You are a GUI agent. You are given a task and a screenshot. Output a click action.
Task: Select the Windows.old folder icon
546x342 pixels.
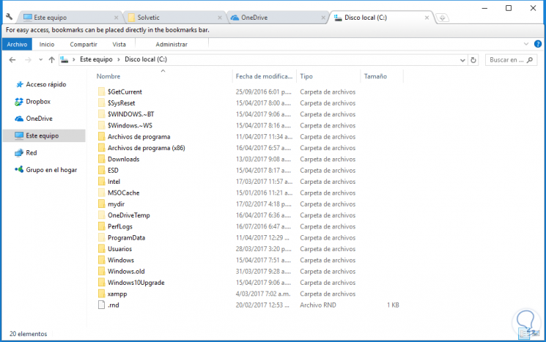[x=101, y=272]
